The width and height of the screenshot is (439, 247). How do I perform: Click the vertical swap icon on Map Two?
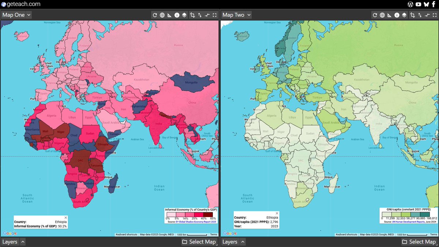(420, 15)
